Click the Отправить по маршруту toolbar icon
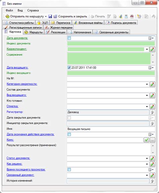The height and width of the screenshot is (193, 159). click(x=7, y=16)
